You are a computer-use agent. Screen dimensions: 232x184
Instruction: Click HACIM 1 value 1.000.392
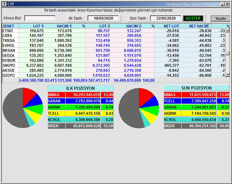pos(63,41)
